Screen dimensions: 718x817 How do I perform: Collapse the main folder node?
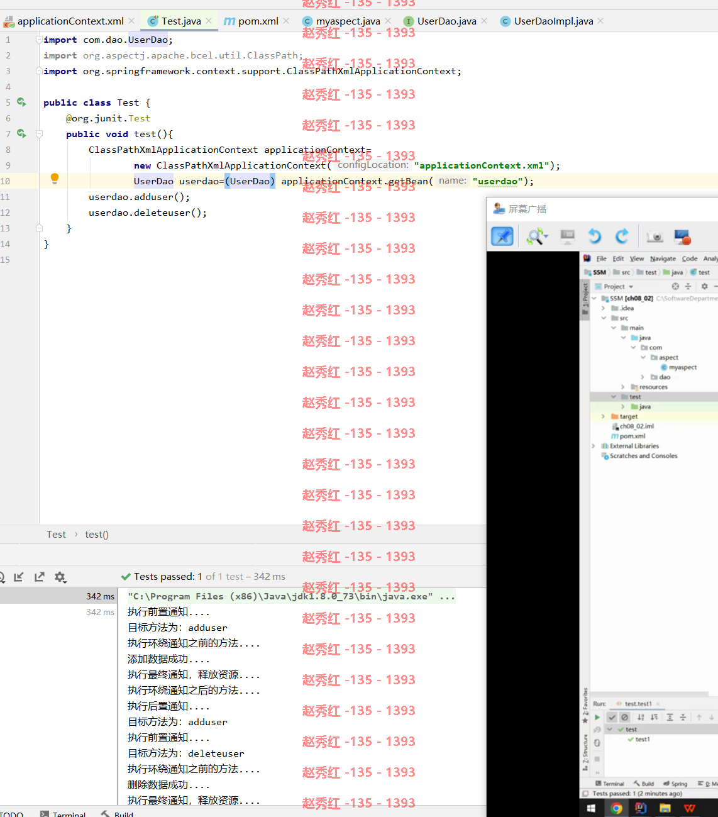pos(614,328)
